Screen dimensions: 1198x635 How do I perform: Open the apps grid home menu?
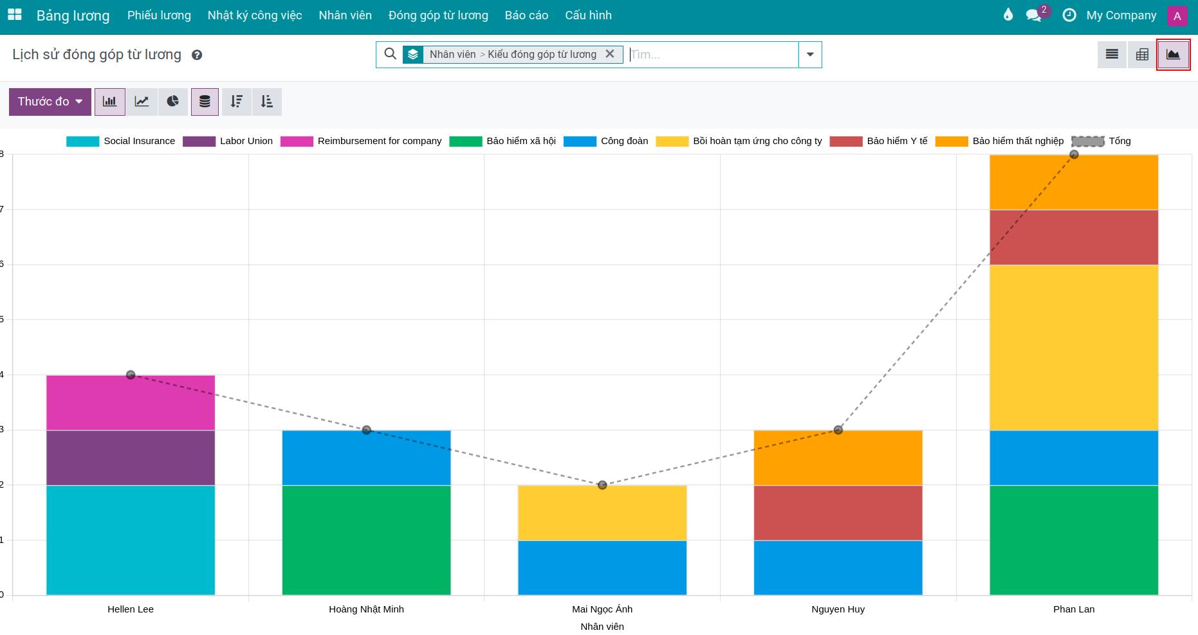14,15
